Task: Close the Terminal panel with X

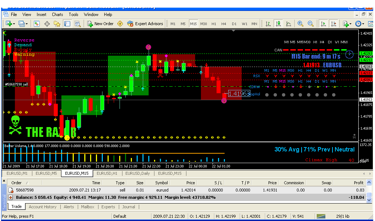Action: tap(4, 181)
